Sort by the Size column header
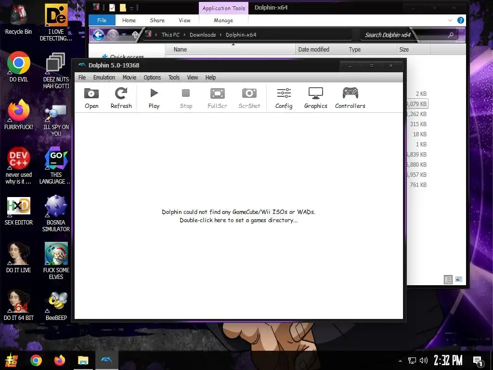This screenshot has height=370, width=493. coord(413,50)
